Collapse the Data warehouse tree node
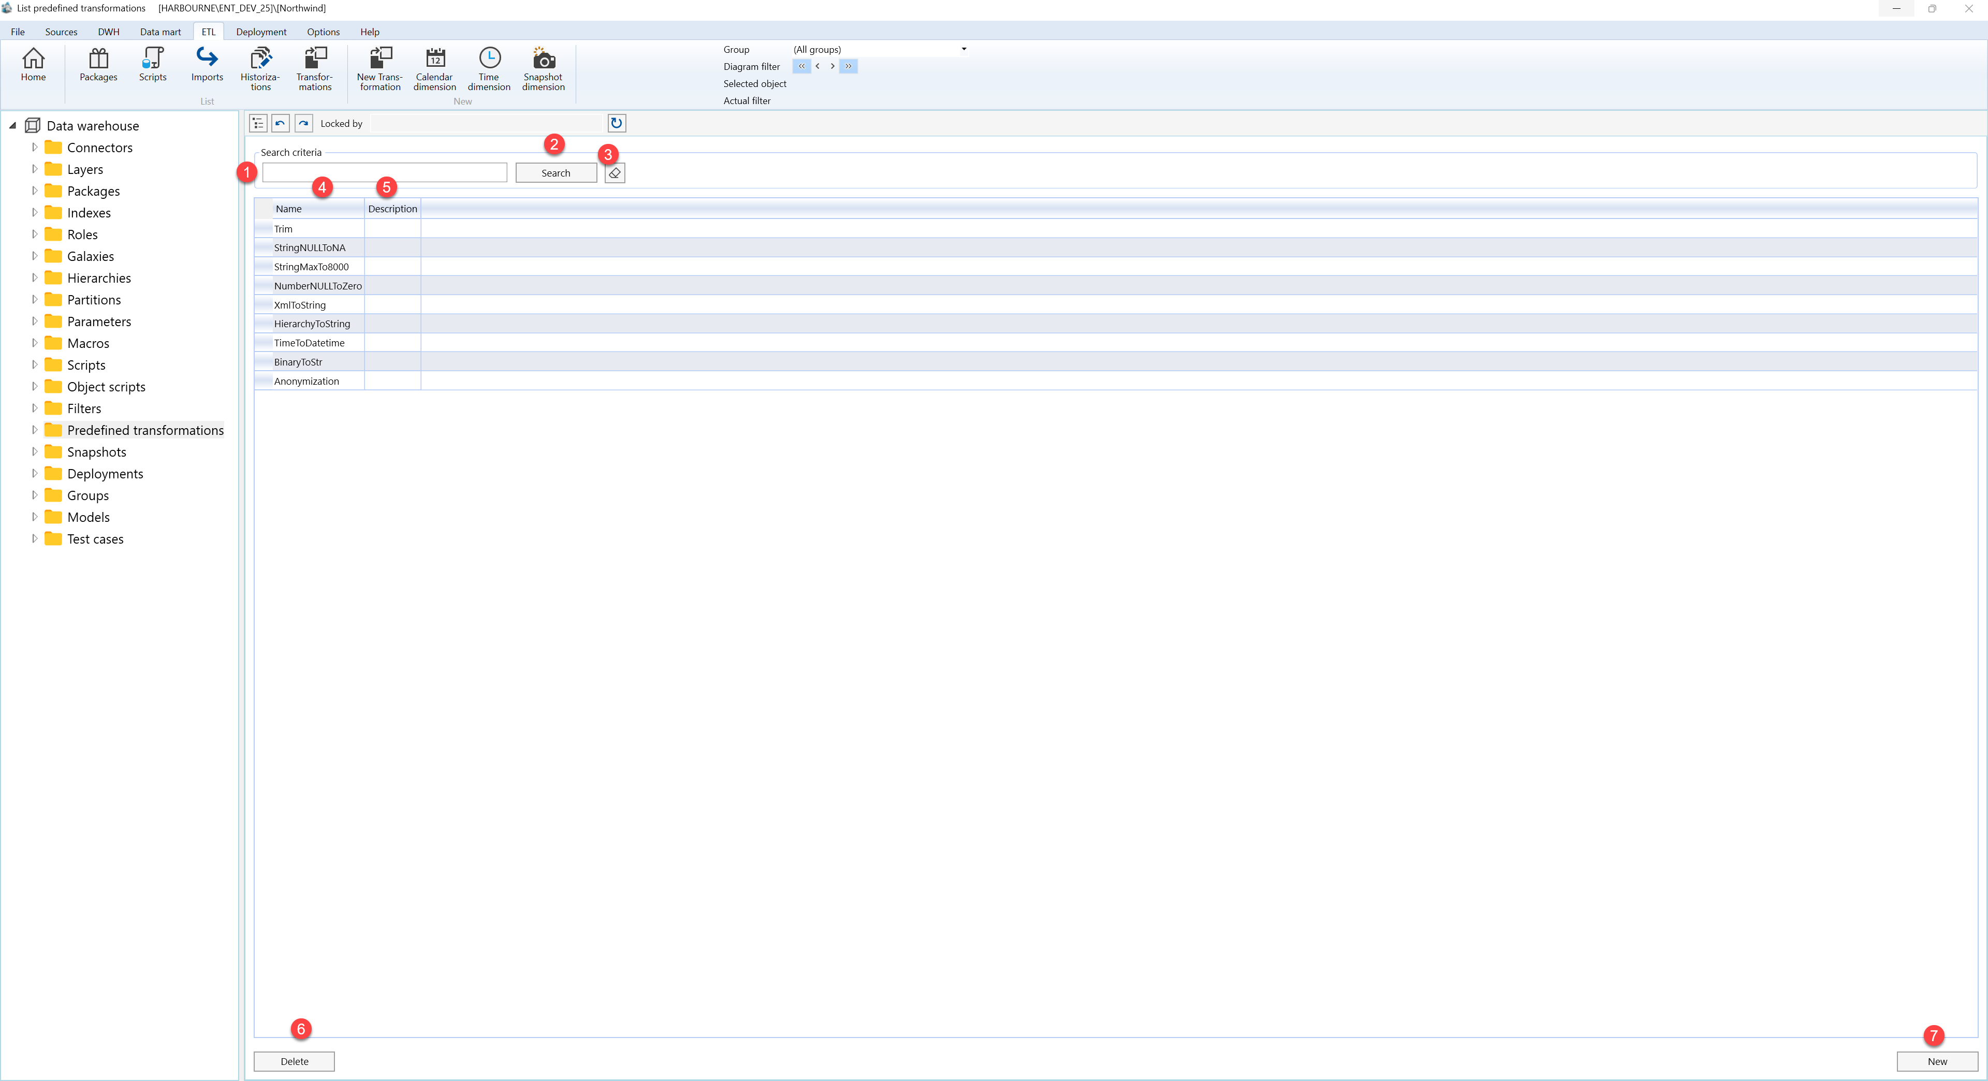 tap(12, 125)
